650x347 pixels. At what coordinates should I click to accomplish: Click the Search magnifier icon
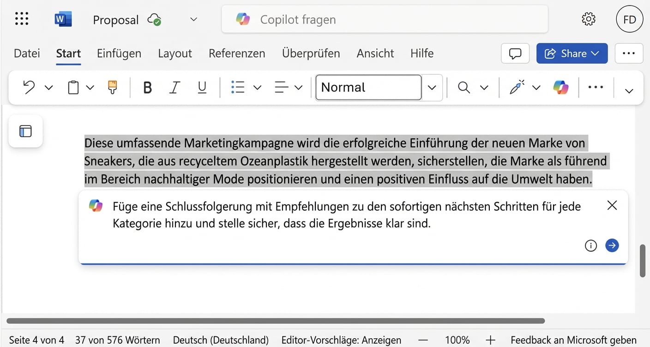(x=463, y=87)
